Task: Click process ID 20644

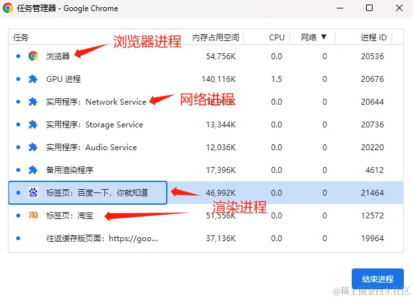Action: 372,101
